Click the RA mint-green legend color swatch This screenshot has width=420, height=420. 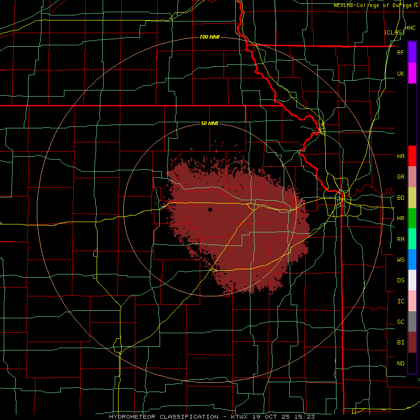point(412,239)
